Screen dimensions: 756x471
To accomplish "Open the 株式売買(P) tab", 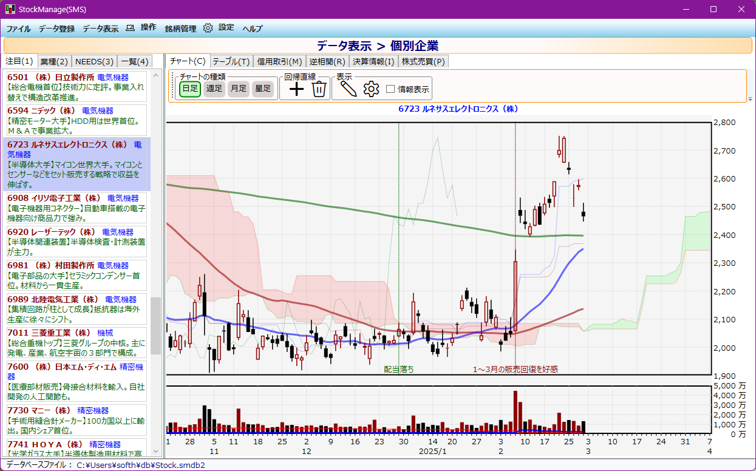I will click(424, 61).
